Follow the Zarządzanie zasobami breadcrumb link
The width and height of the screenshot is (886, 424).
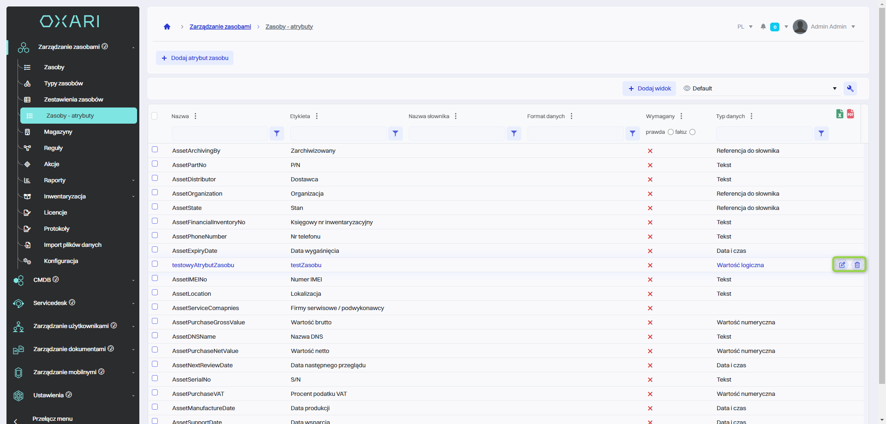tap(220, 27)
